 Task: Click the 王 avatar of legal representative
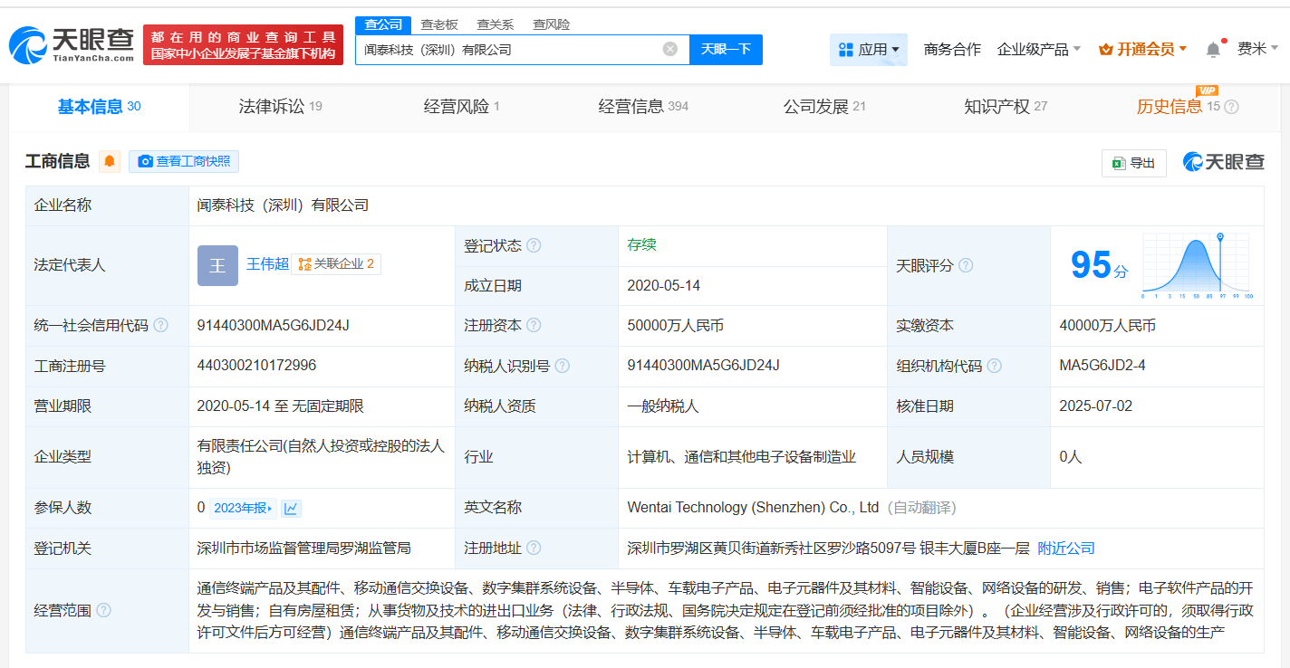(x=217, y=265)
